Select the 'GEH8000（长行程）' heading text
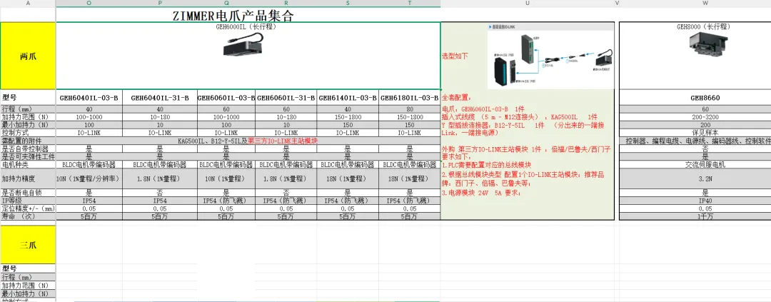Screen dimensions: 771x302 pos(704,26)
